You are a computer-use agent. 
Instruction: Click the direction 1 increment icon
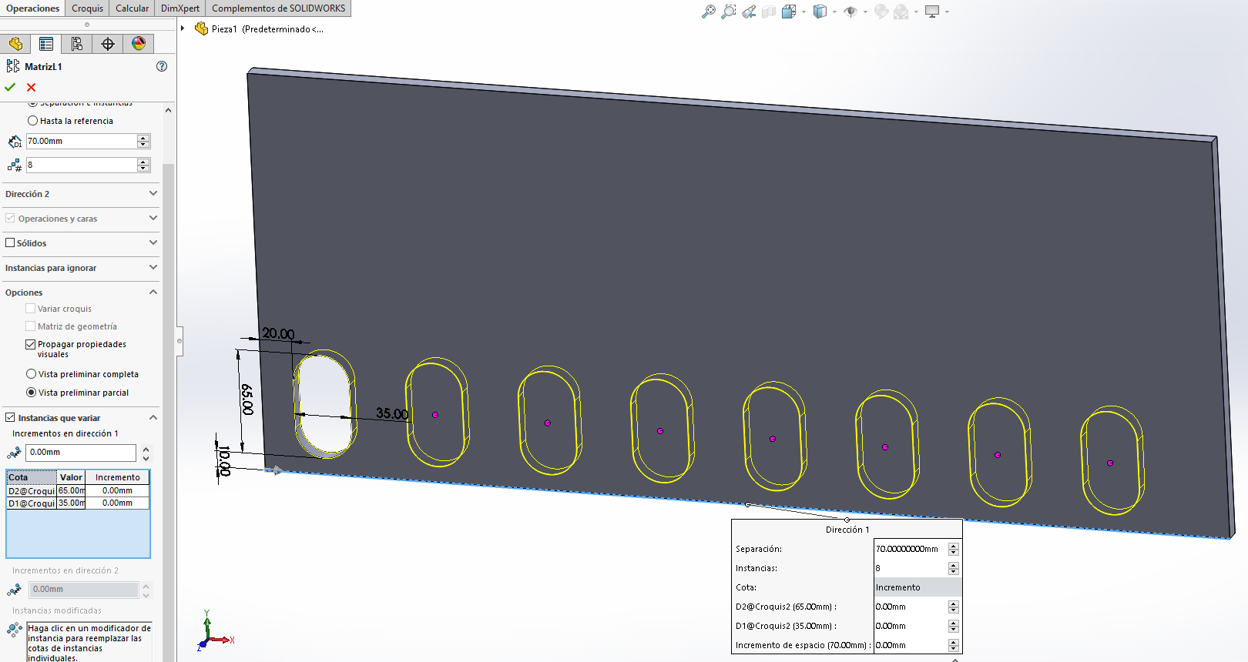tap(14, 453)
